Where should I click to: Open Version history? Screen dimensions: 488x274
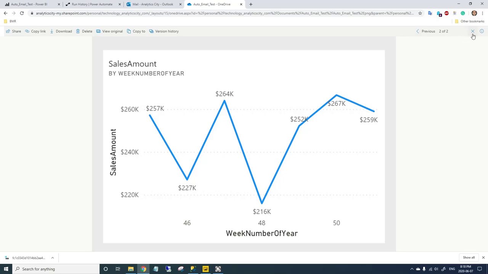(x=164, y=31)
